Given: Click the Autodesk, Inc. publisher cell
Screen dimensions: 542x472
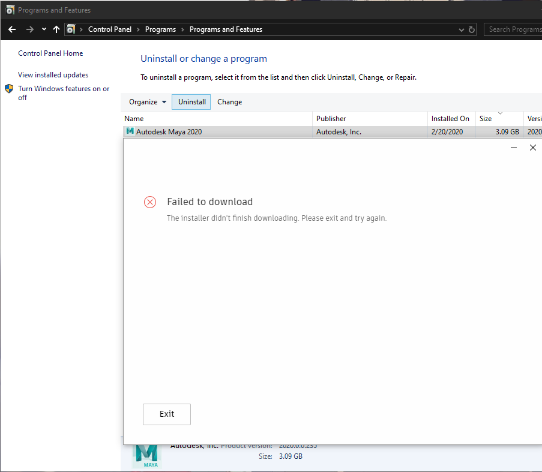Looking at the screenshot, I should pyautogui.click(x=339, y=132).
